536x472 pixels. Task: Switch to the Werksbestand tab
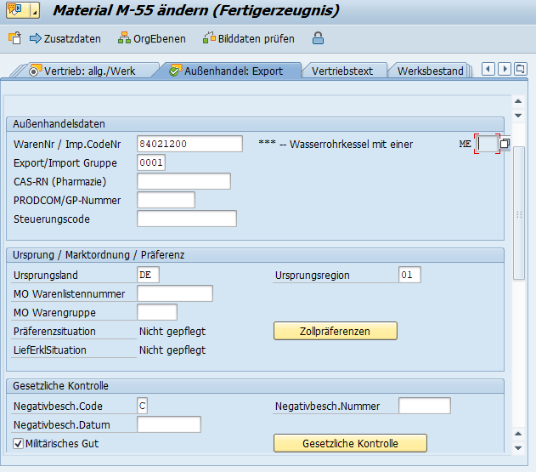tap(431, 71)
